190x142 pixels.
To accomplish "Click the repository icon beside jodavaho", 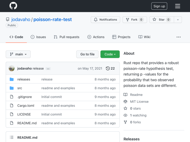I will [x=7, y=20].
